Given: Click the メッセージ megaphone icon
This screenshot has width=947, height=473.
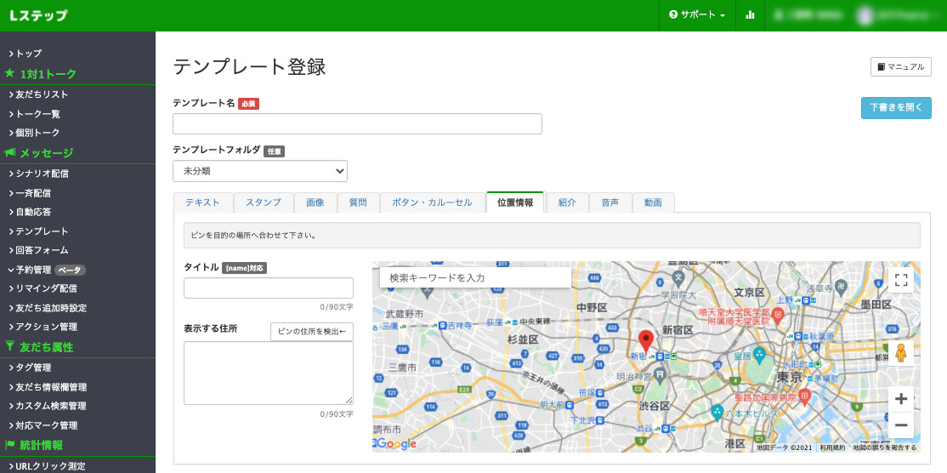Looking at the screenshot, I should pyautogui.click(x=9, y=152).
